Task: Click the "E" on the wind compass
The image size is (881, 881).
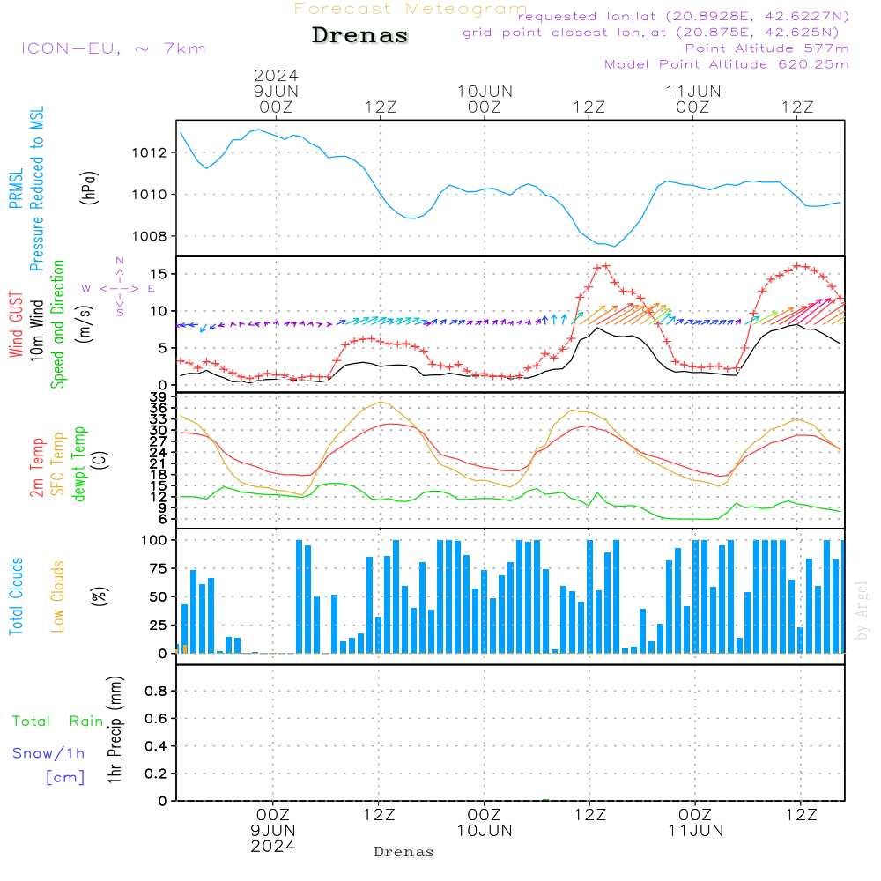Action: [x=152, y=289]
